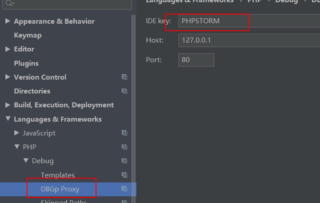Click project-level icon beside DBGp Proxy
320x203 pixels.
click(124, 189)
